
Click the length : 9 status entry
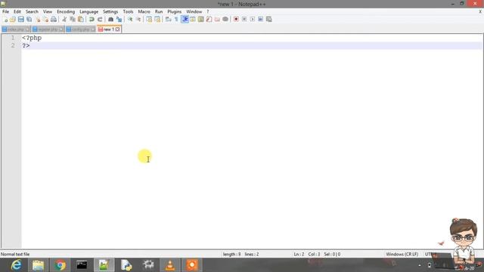tap(232, 254)
